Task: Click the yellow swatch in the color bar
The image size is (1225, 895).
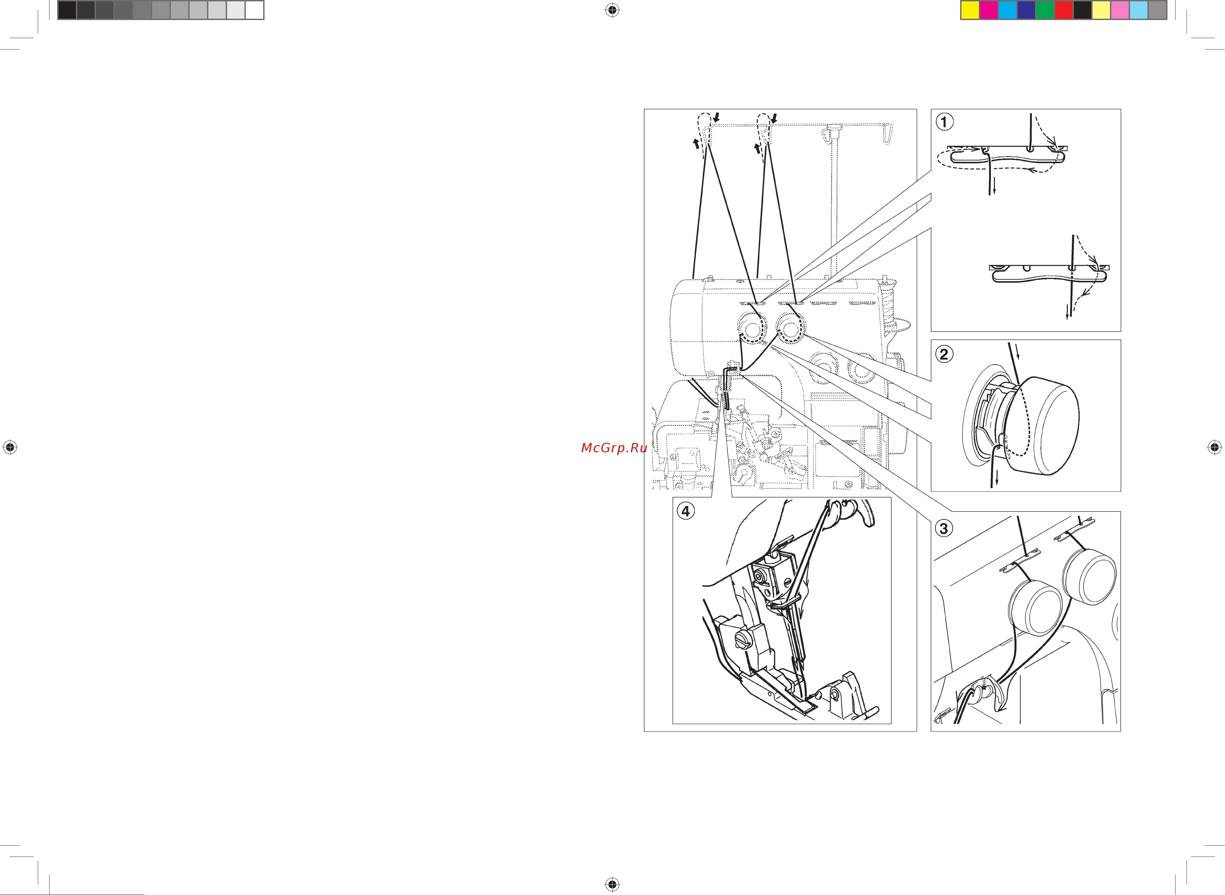Action: click(970, 10)
